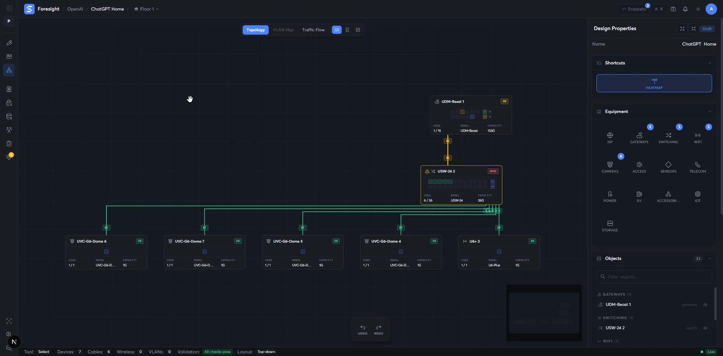Click the Redo button

[379, 330]
